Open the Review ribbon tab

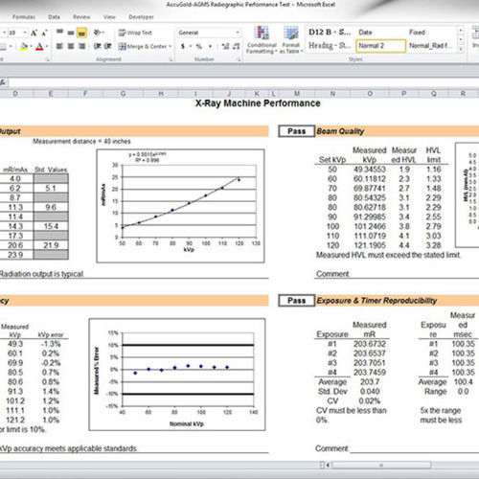(x=81, y=17)
